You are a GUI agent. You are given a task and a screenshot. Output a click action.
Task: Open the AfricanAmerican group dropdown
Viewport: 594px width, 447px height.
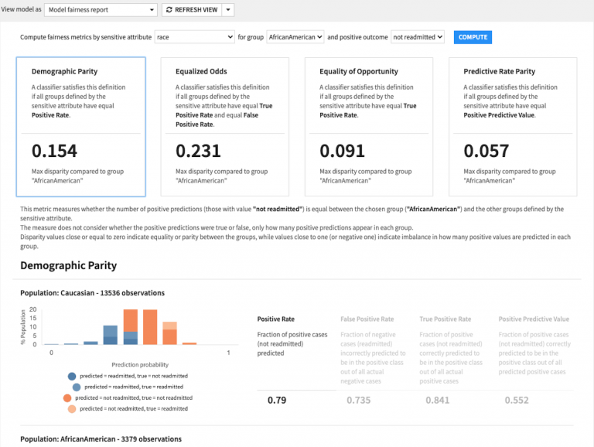[x=295, y=37]
